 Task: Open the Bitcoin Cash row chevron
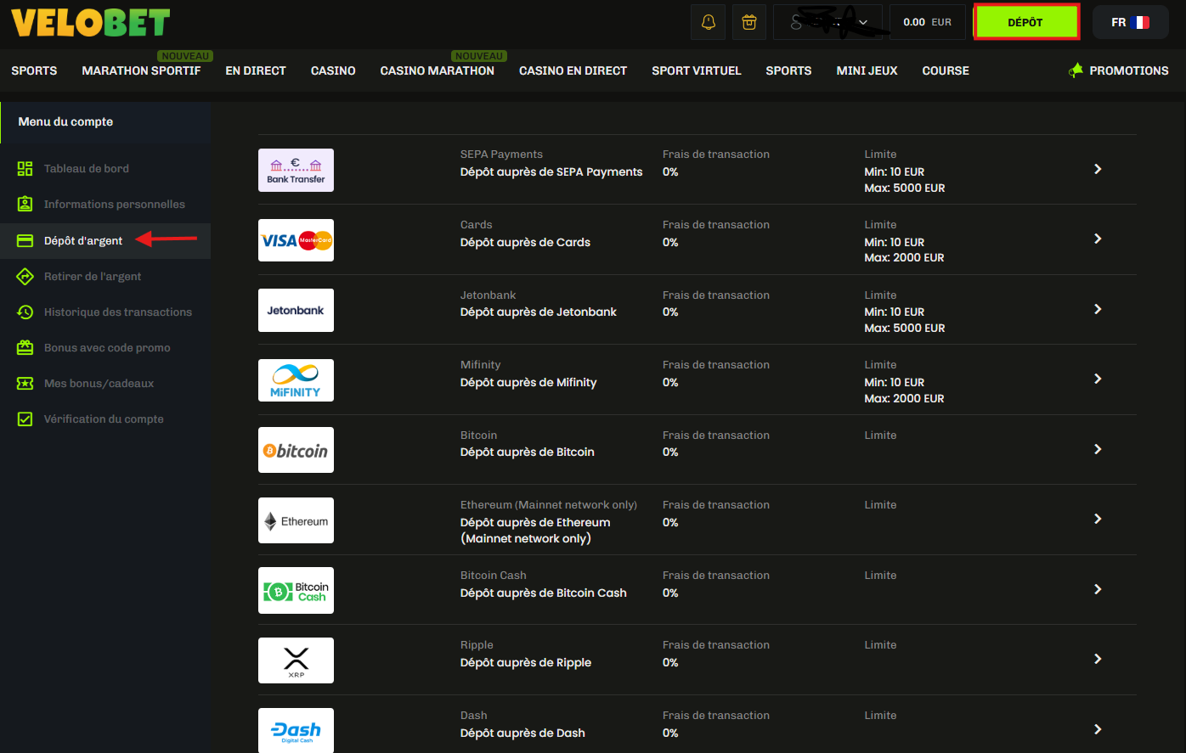pos(1098,589)
